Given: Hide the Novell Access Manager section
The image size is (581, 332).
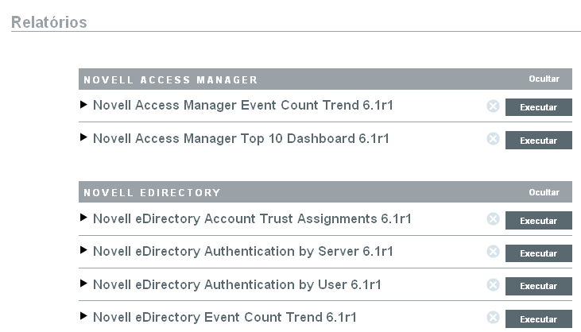Looking at the screenshot, I should [544, 79].
